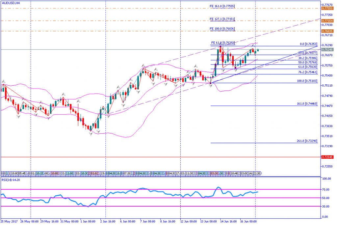Select the FE 61.8 [0.76392] expansion label

[223, 42]
